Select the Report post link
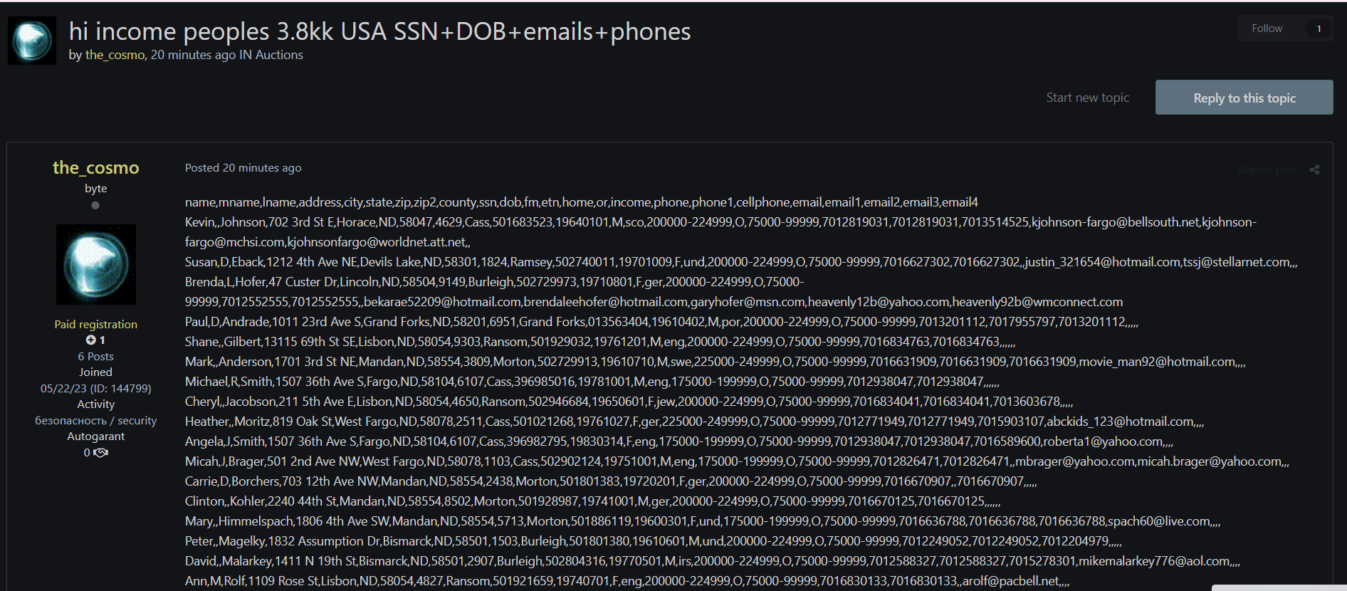 1267,170
